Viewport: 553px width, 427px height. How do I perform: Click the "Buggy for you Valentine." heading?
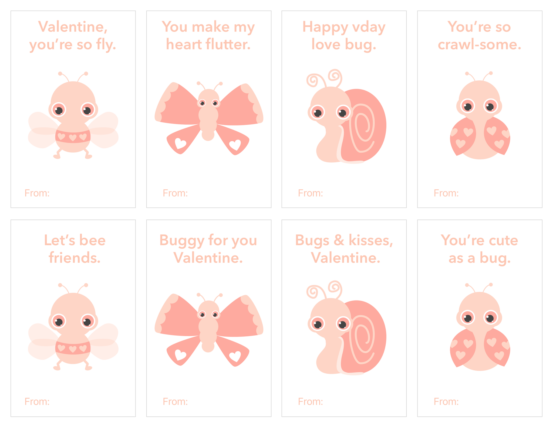click(208, 249)
